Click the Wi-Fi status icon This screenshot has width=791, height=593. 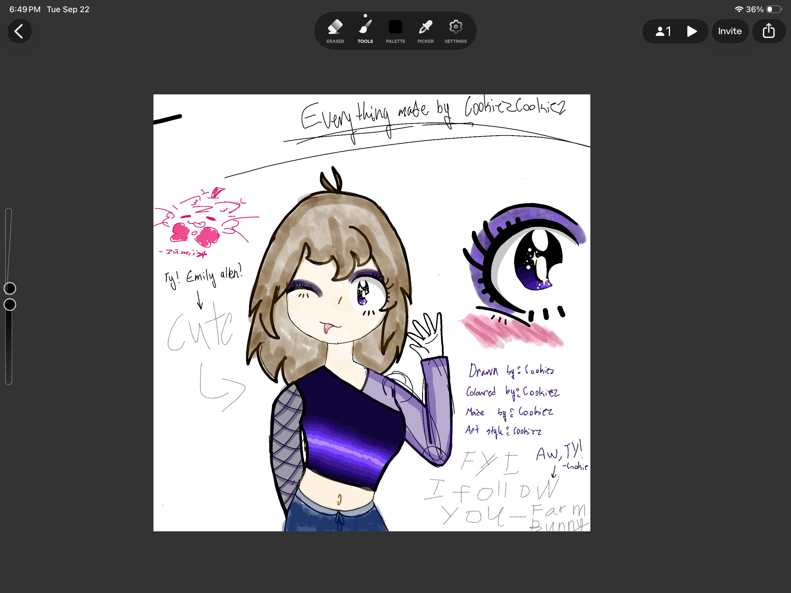tap(739, 9)
